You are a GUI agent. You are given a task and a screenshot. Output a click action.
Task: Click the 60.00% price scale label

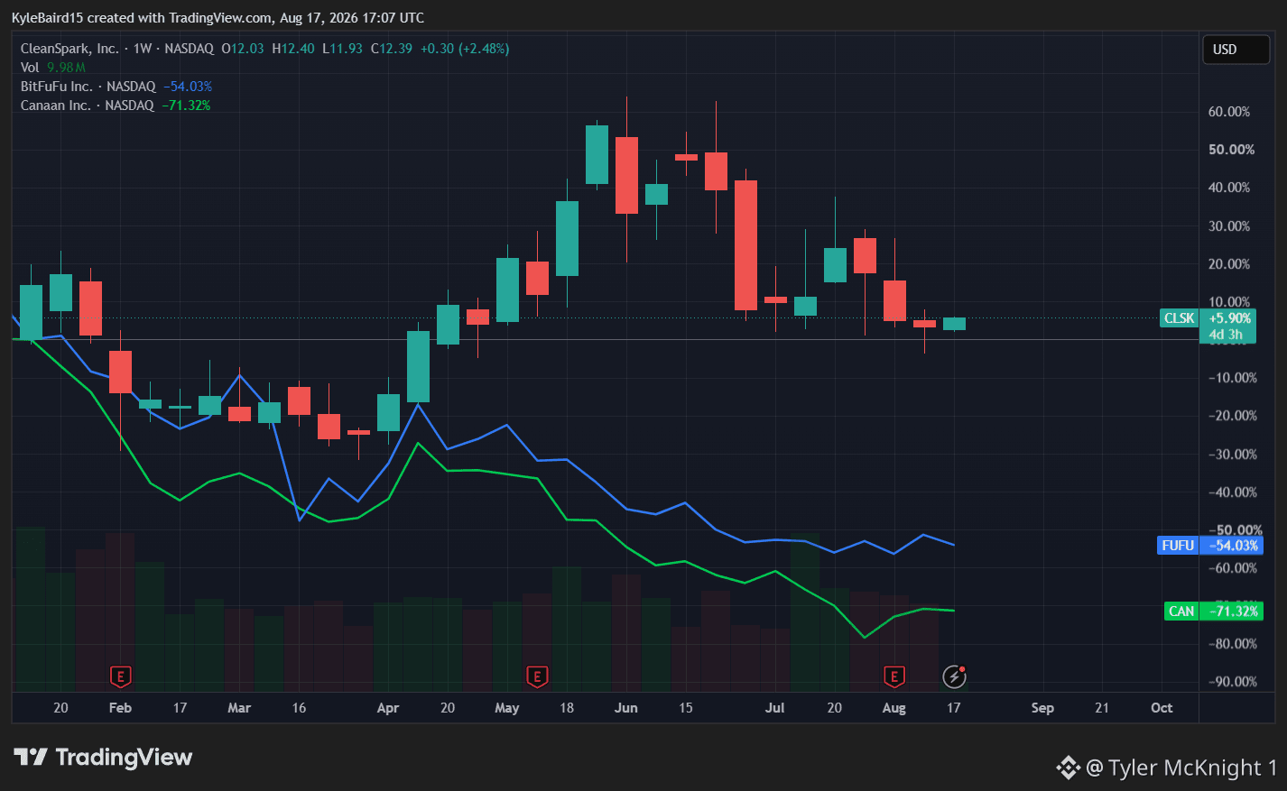(1229, 112)
